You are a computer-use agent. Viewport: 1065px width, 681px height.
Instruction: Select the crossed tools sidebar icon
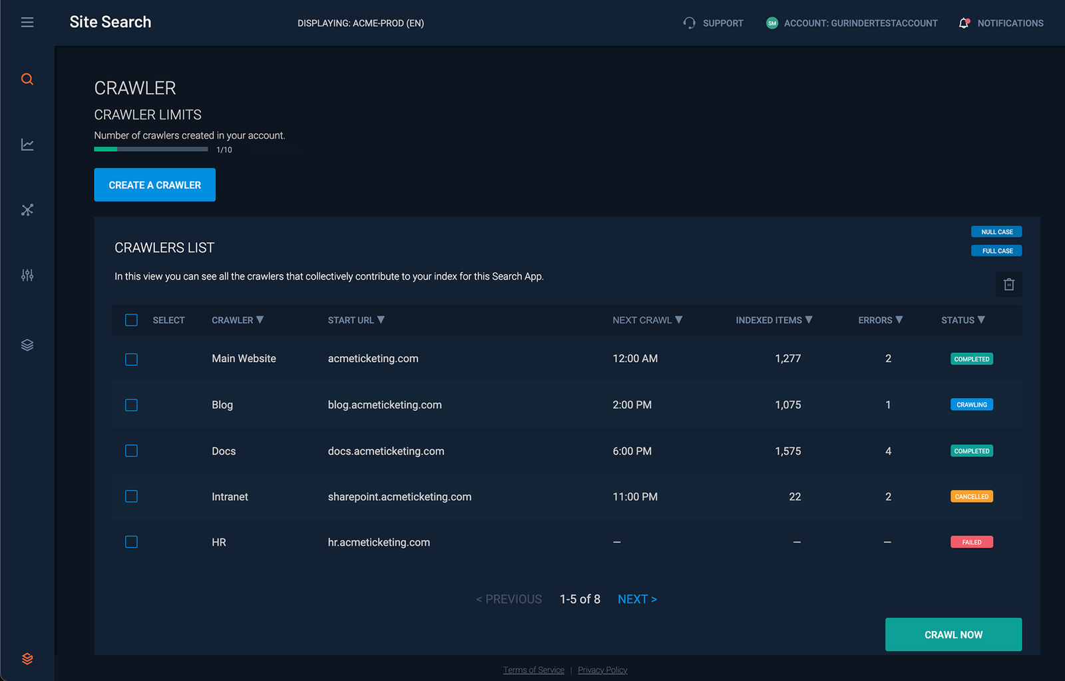[x=27, y=210]
